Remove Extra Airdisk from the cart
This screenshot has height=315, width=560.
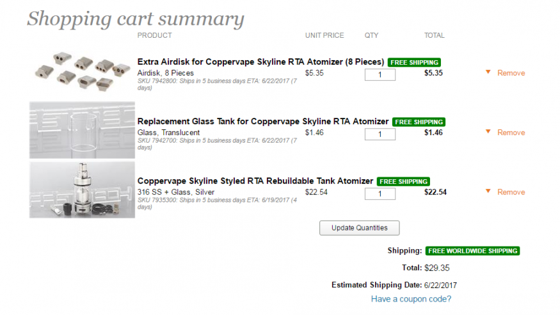coord(511,73)
